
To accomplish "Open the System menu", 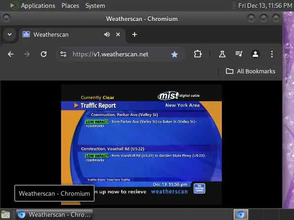I will [x=95, y=5].
